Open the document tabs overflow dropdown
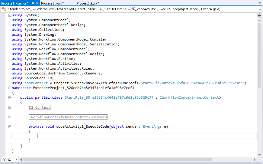263x164 pixels. [x=260, y=3]
